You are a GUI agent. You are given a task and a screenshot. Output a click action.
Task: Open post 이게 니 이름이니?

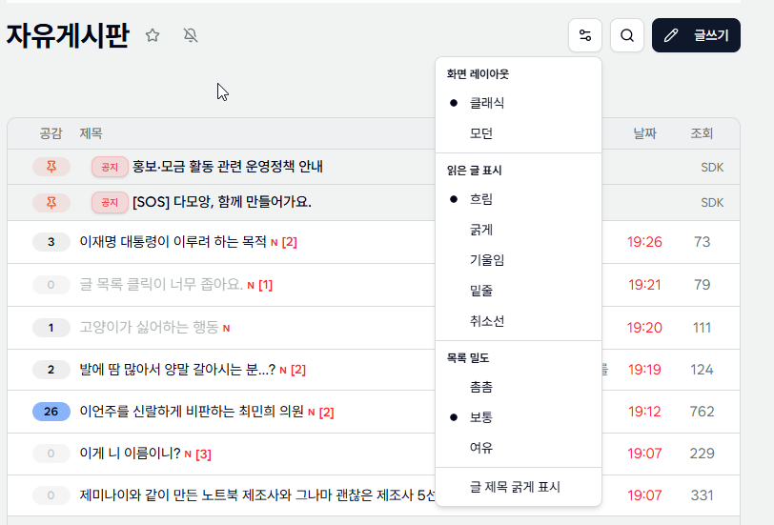point(130,454)
